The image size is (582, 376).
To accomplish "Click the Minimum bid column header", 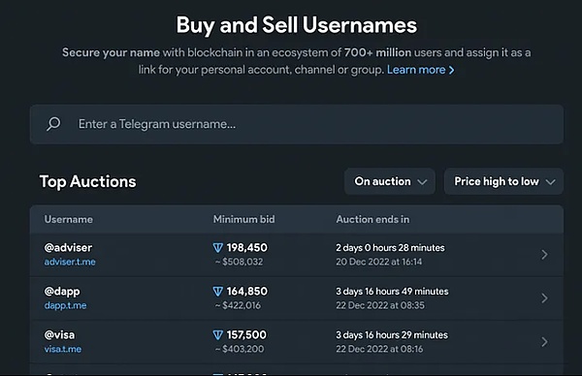I will click(x=243, y=220).
